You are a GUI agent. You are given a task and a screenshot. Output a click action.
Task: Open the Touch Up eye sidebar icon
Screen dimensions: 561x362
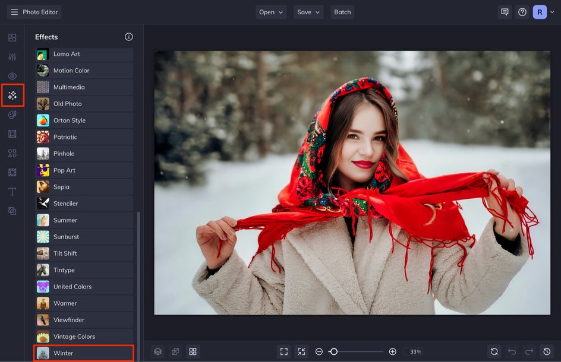12,76
